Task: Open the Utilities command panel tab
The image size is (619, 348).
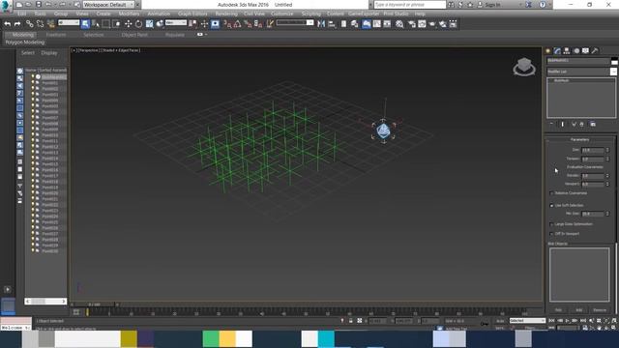Action: click(595, 50)
